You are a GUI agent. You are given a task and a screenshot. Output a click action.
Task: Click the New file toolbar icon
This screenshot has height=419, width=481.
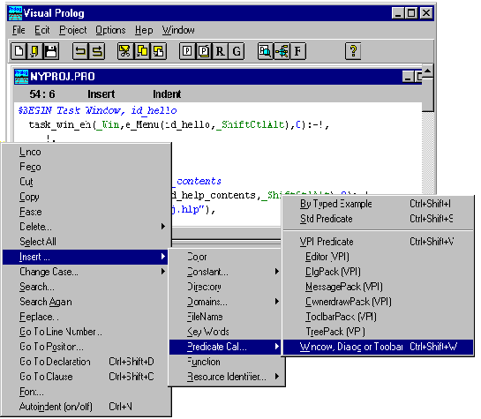click(19, 51)
